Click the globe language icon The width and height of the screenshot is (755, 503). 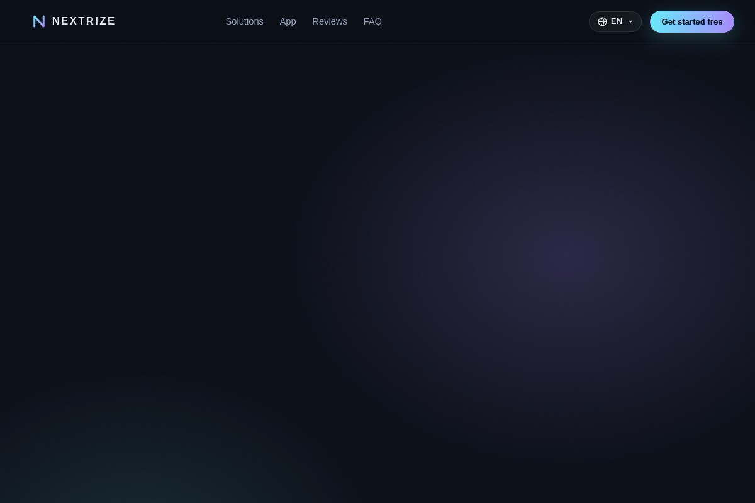point(602,21)
